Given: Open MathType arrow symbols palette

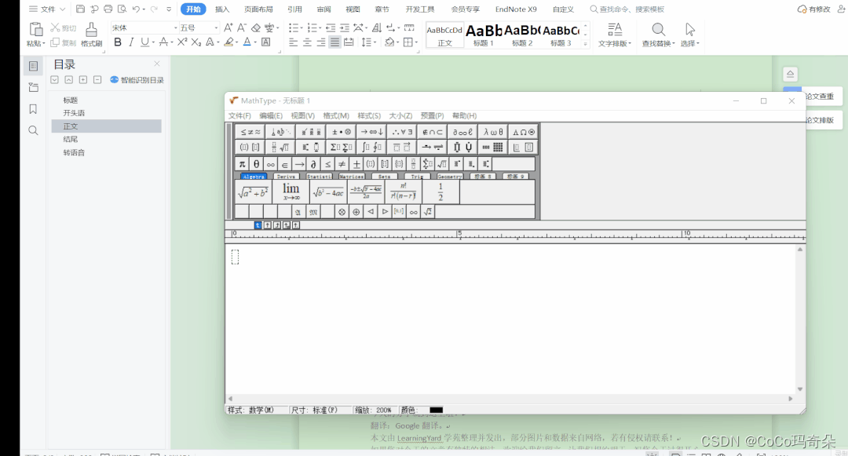Looking at the screenshot, I should 371,132.
